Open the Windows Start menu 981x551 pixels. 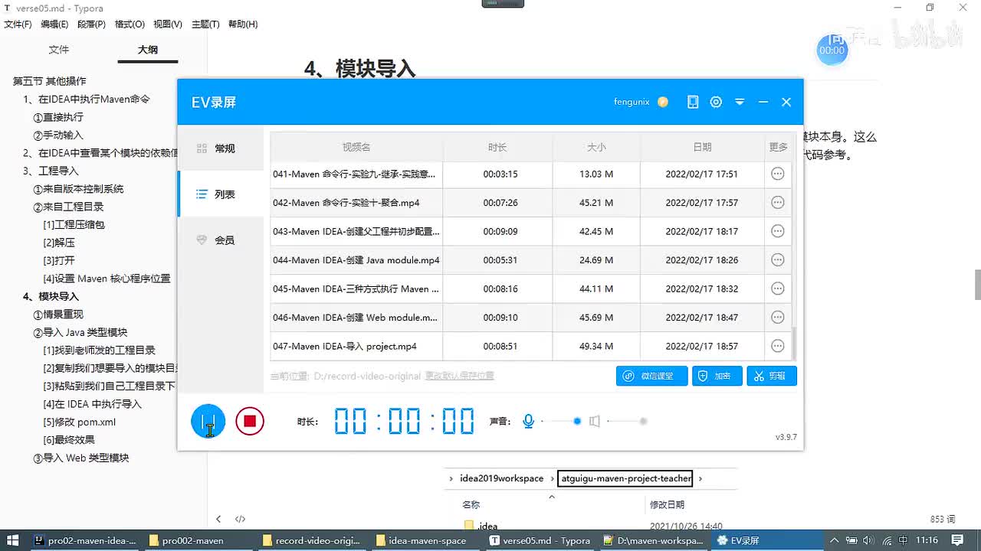[x=13, y=540]
